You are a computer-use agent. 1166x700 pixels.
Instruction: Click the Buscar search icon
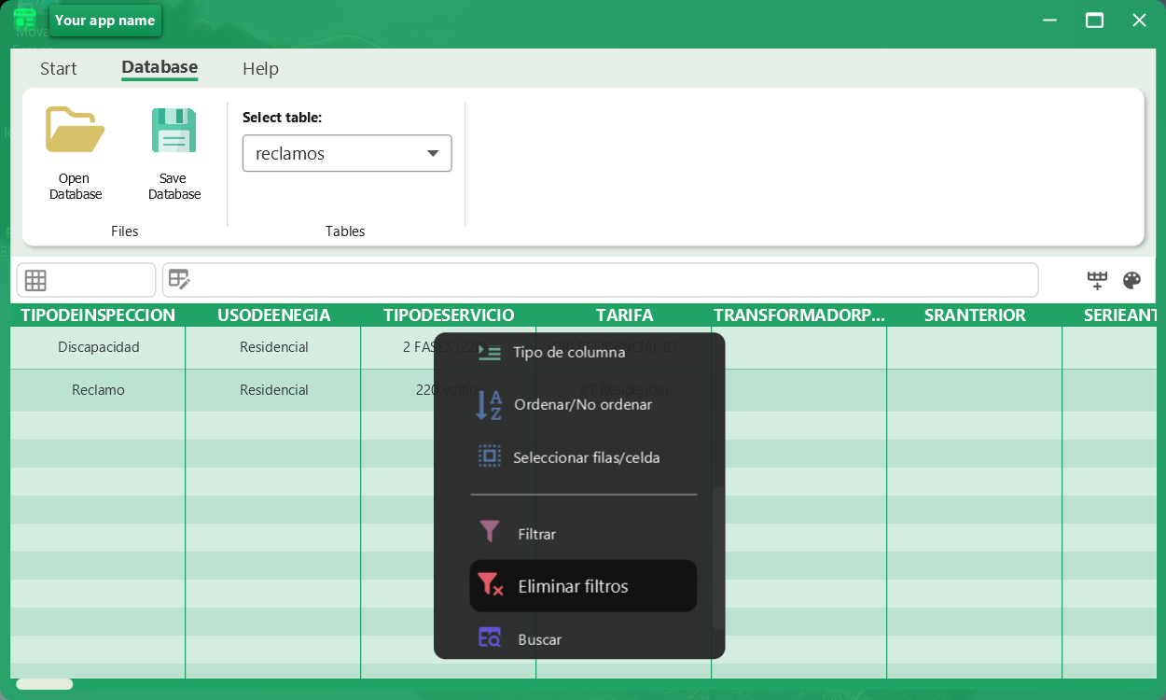coord(490,637)
